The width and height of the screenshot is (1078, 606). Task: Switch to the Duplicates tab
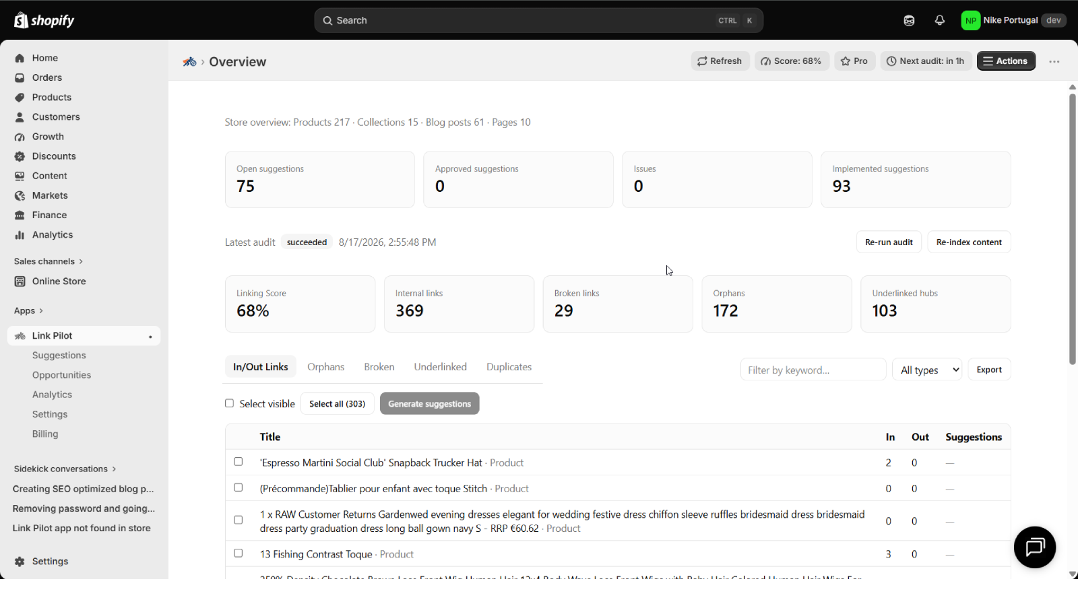(x=509, y=367)
